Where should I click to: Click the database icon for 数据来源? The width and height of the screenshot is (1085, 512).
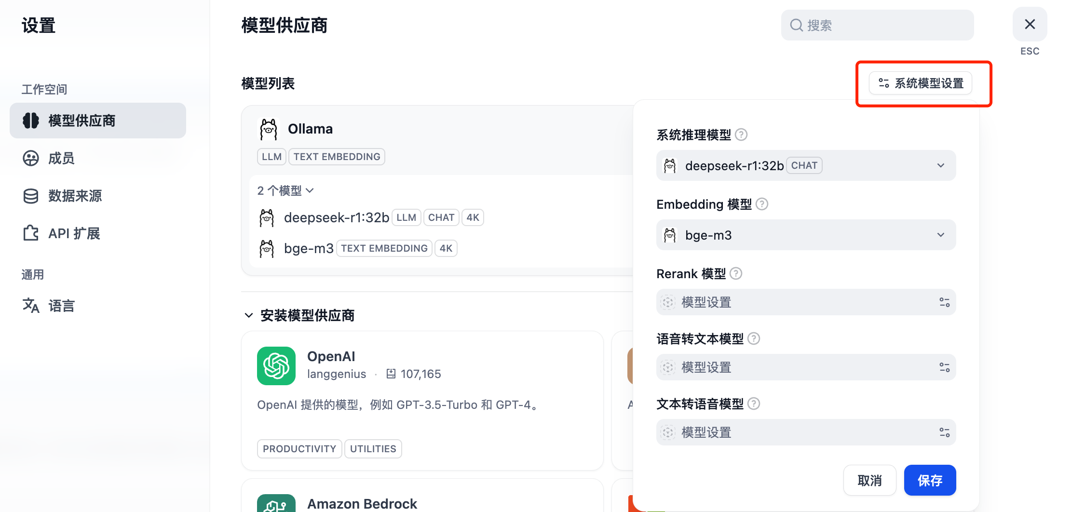pyautogui.click(x=31, y=196)
